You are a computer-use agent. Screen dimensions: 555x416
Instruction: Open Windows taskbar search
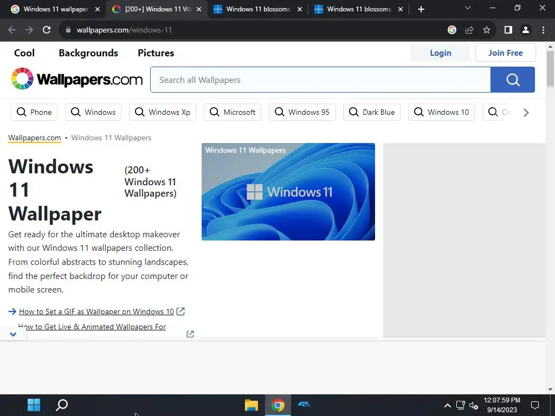click(62, 405)
